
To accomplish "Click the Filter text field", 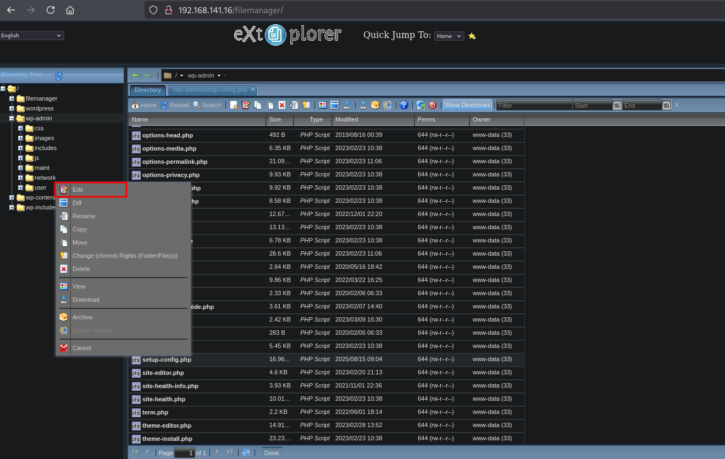I will point(534,106).
